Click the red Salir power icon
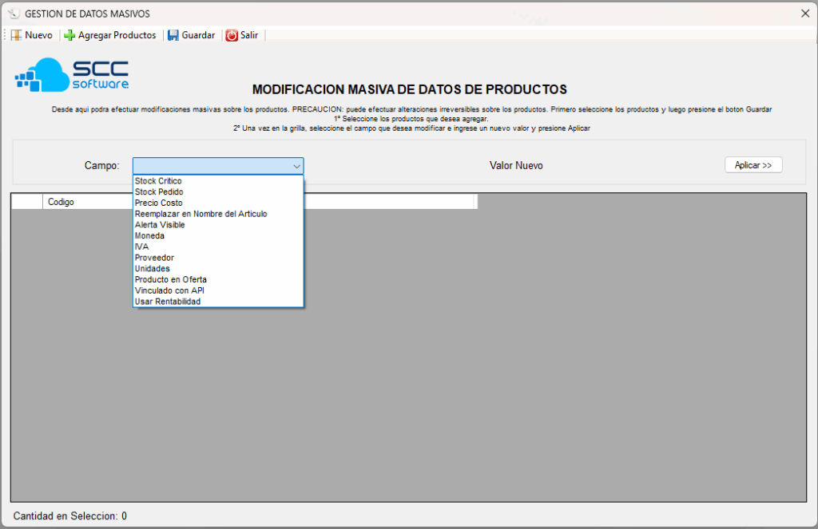Image resolution: width=818 pixels, height=529 pixels. [x=232, y=35]
